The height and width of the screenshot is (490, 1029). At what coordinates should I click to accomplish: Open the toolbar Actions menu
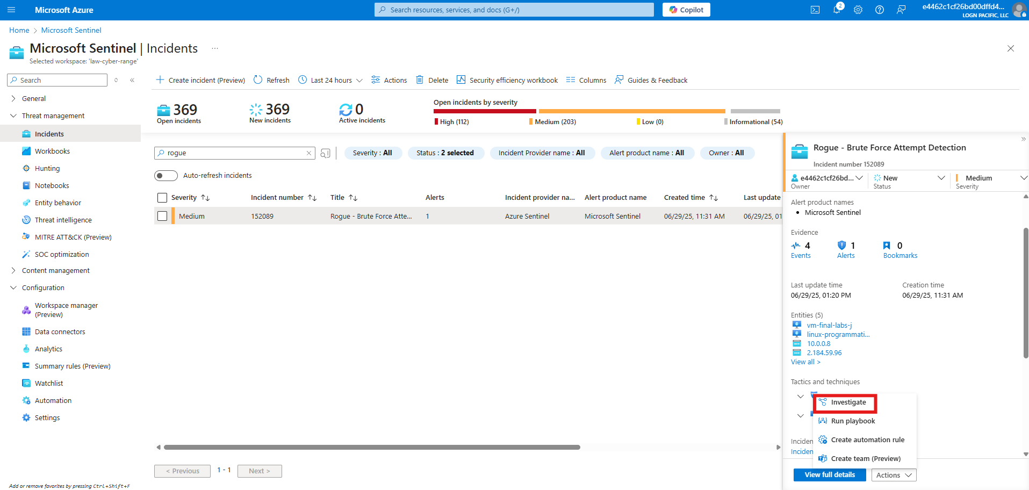[389, 80]
